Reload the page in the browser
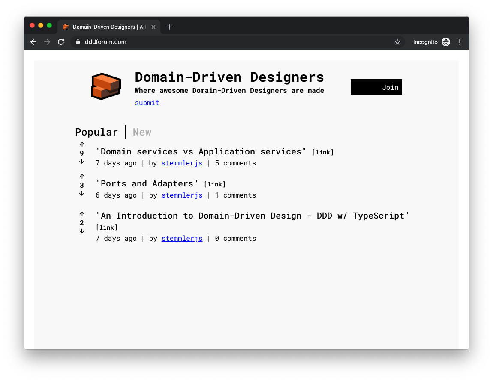The width and height of the screenshot is (493, 381). pos(61,42)
